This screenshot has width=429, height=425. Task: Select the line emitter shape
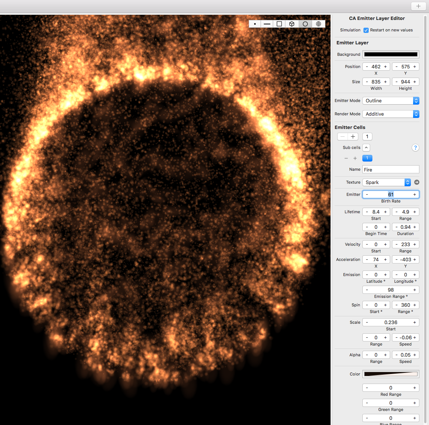click(267, 24)
